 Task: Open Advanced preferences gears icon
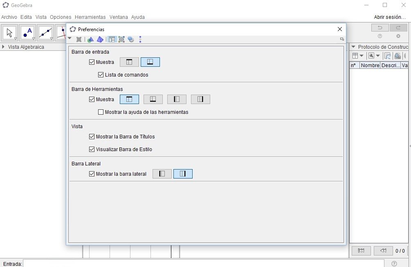coord(131,39)
